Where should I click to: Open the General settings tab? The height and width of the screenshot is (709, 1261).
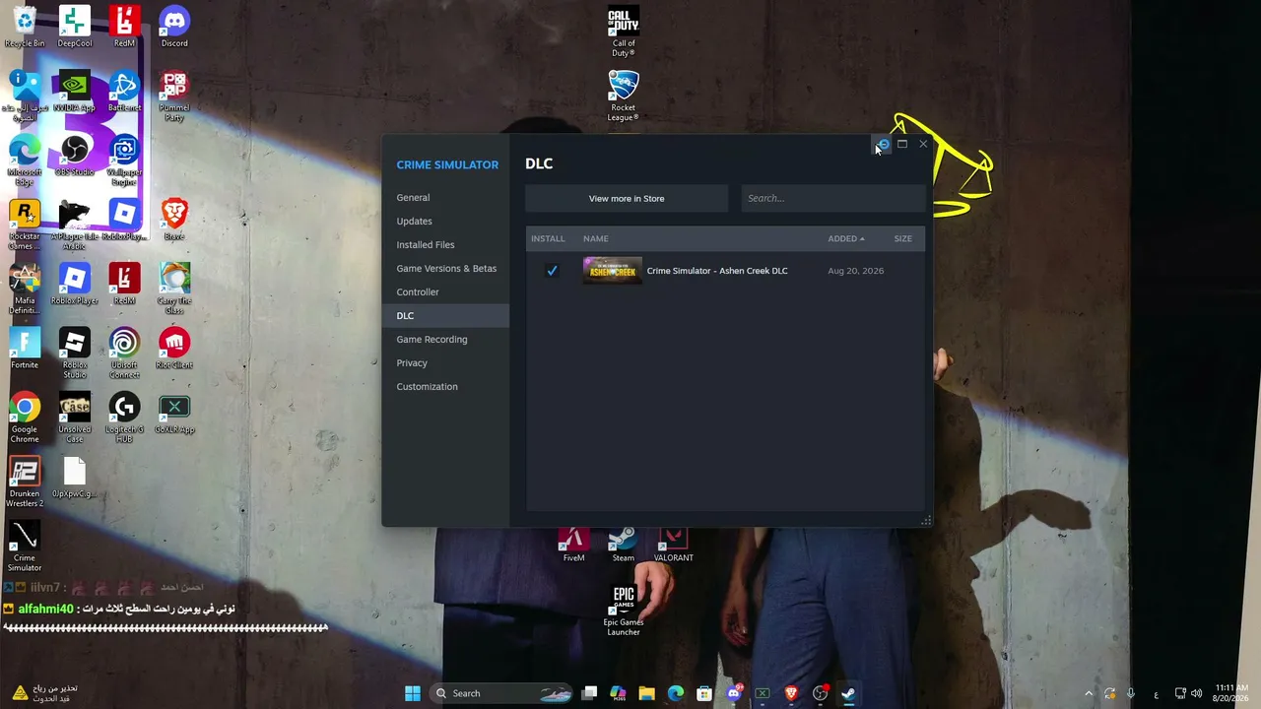413,197
